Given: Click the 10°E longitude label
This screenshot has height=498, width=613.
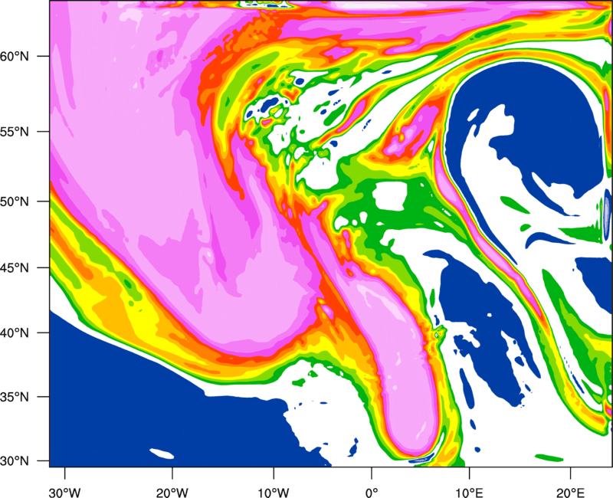Looking at the screenshot, I should [x=469, y=493].
